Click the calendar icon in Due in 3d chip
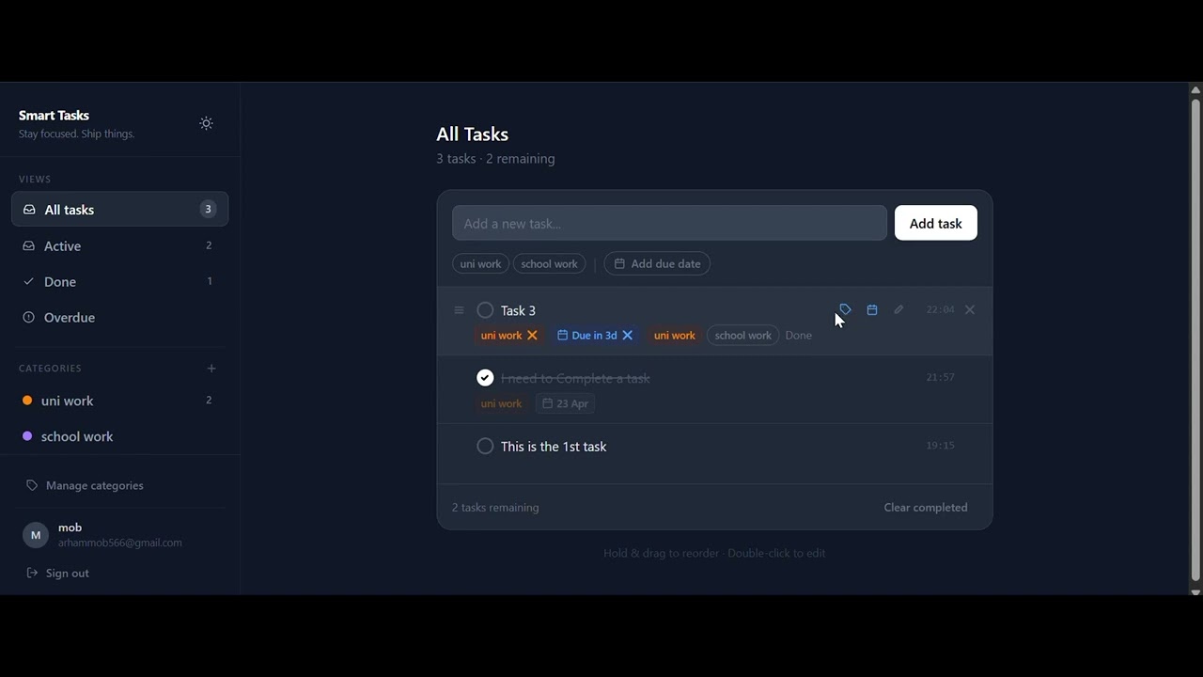 click(x=562, y=335)
